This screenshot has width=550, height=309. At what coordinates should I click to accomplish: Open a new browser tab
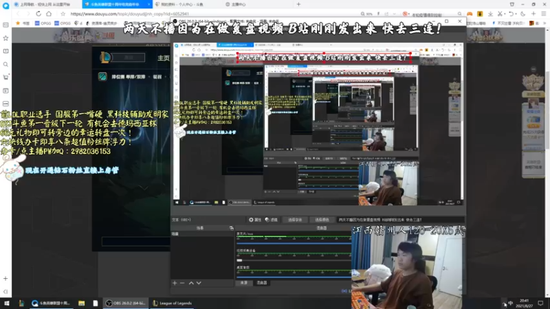point(298,4)
